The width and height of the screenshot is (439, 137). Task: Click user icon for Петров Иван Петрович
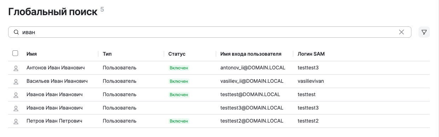click(x=16, y=122)
